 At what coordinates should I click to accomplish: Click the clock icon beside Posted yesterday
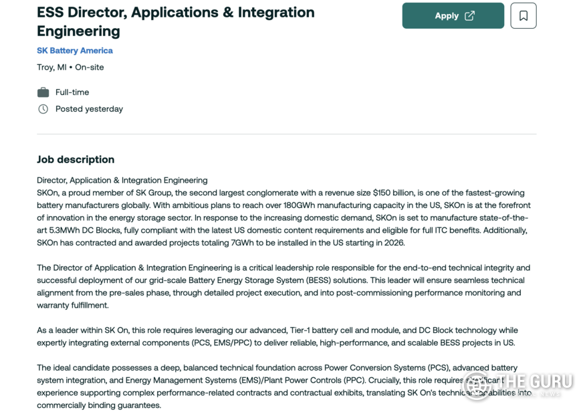tap(43, 109)
